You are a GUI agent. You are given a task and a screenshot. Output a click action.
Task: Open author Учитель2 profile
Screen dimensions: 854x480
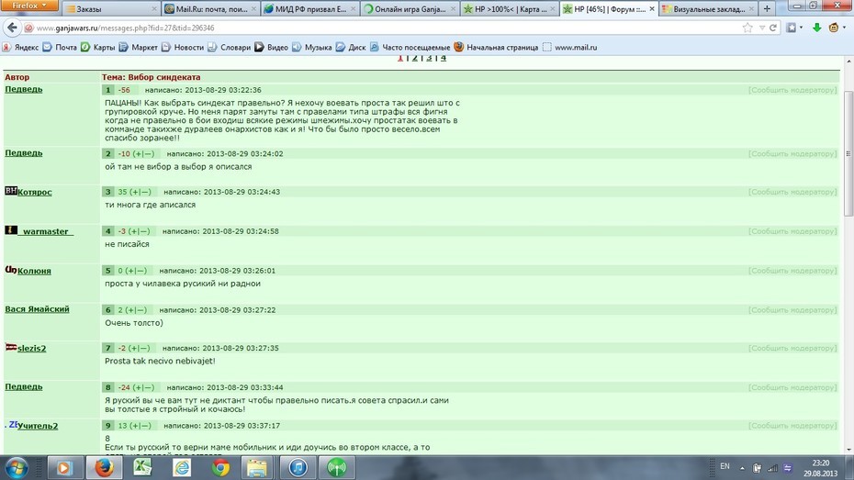pos(38,426)
